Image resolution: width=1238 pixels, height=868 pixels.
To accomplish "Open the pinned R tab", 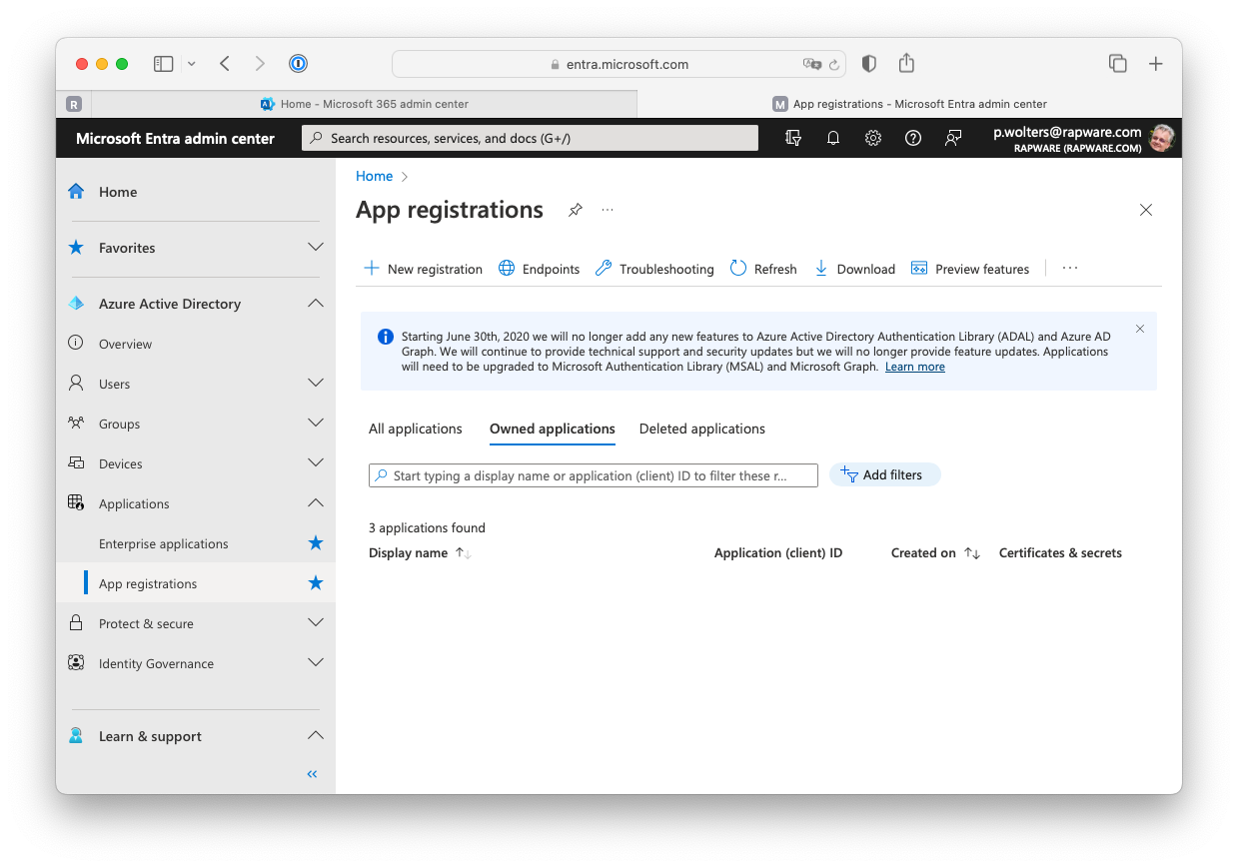I will coord(74,104).
